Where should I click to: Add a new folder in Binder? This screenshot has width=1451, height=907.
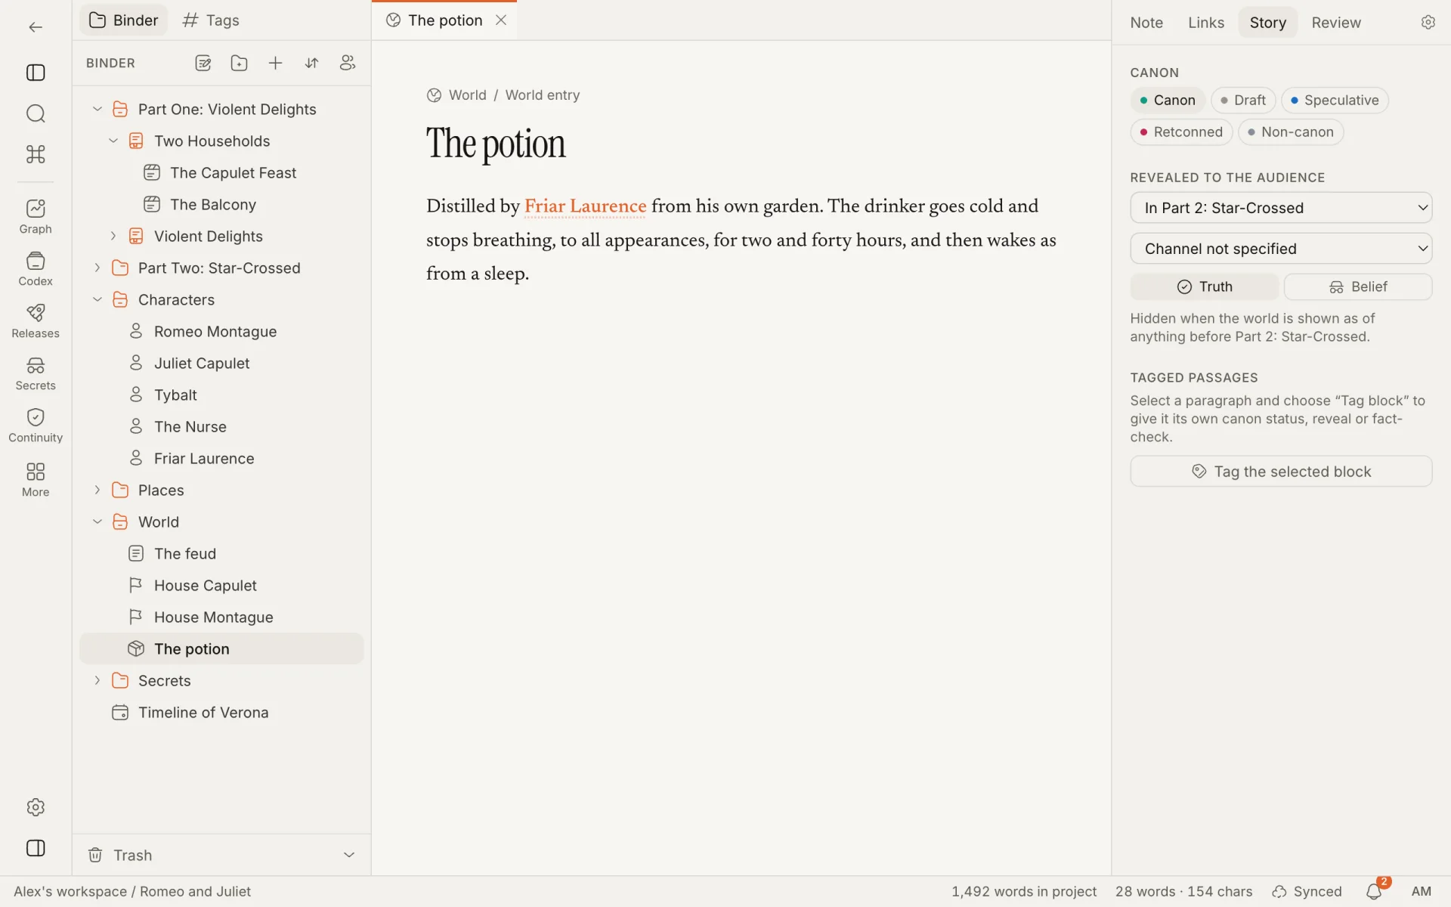239,63
